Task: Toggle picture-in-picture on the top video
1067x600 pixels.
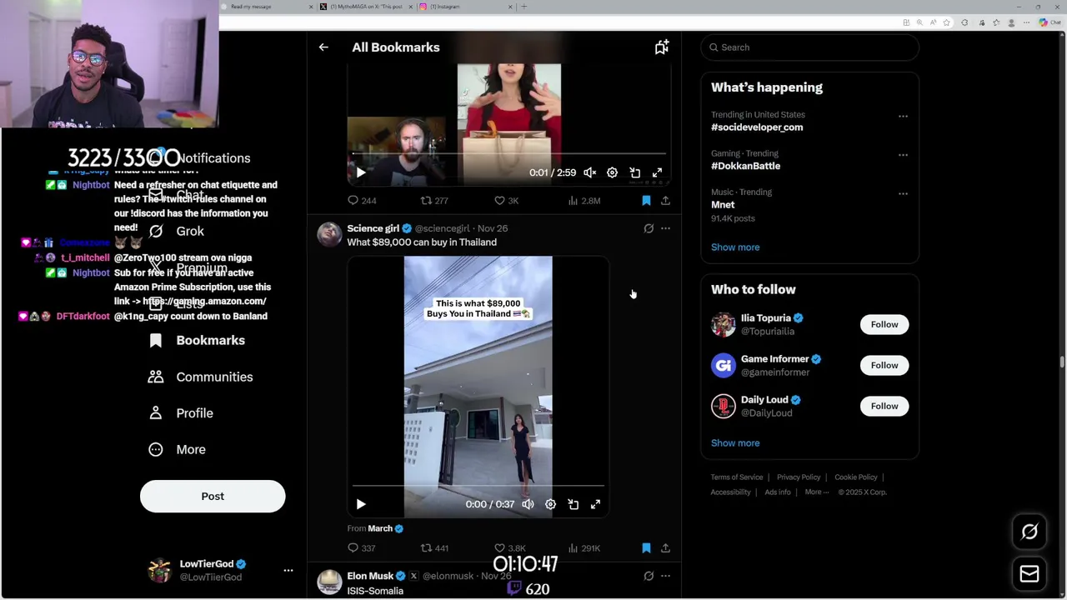Action: point(634,172)
